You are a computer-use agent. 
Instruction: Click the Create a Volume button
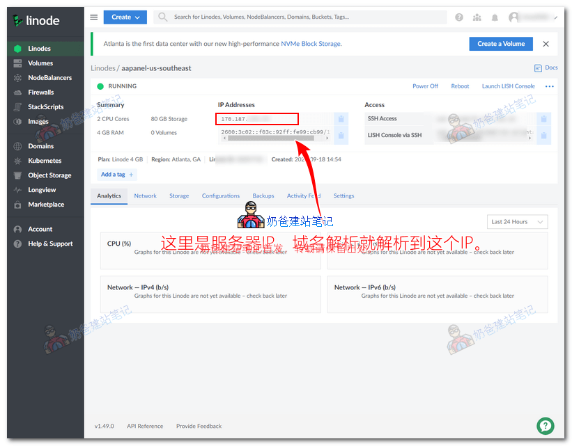pyautogui.click(x=501, y=44)
